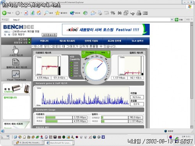This screenshot has height=146, width=195.
Task: Open the SLA solution menu tab
Action: coord(137,41)
